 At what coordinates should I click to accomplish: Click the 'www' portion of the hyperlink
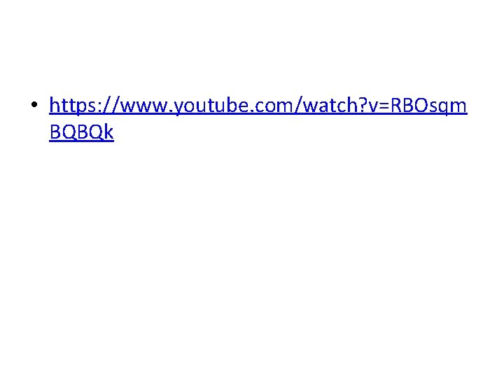tap(145, 108)
